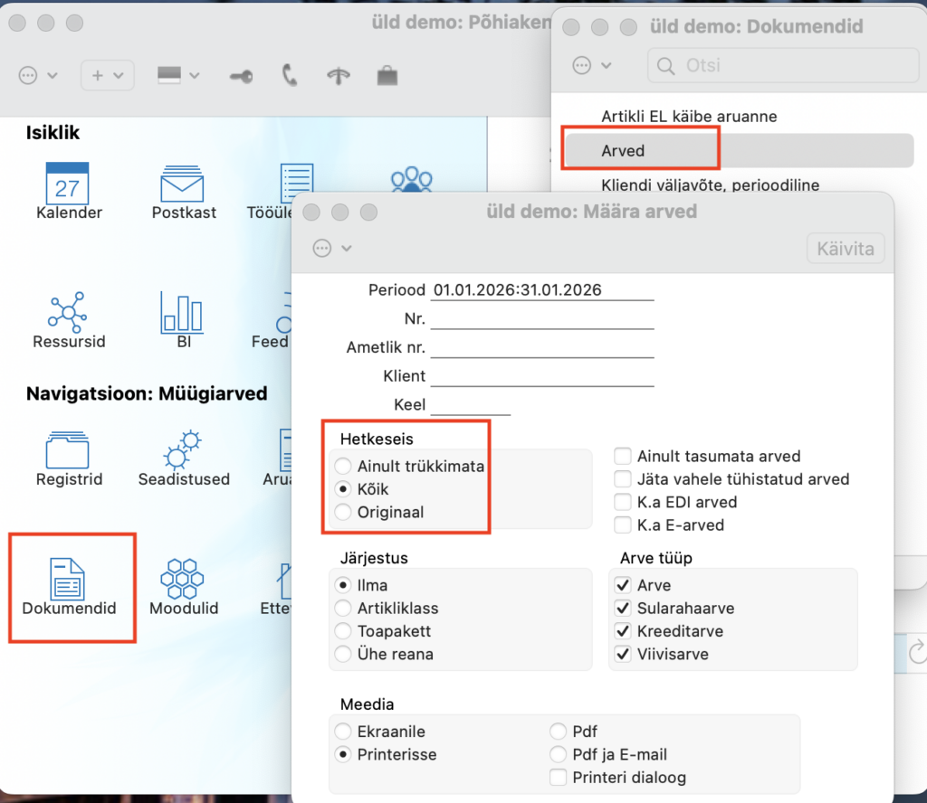927x803 pixels.
Task: Enable Ainult tasumata arved checkbox
Action: (x=623, y=456)
